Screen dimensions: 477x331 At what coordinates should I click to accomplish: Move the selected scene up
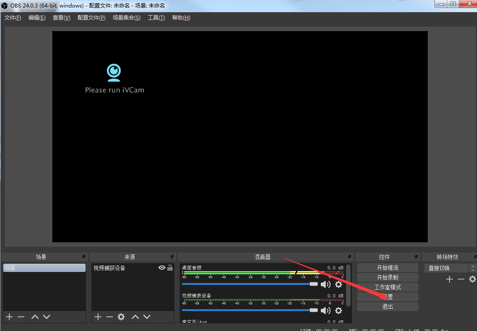click(35, 317)
